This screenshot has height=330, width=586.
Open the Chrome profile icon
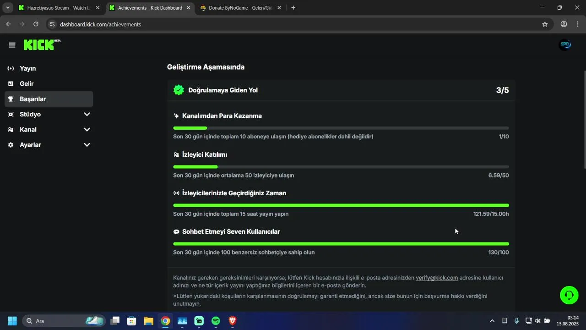564,24
